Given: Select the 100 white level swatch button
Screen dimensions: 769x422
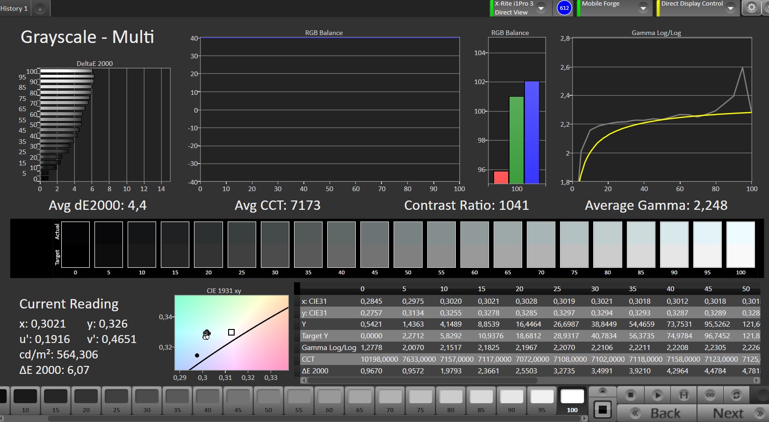Looking at the screenshot, I should pyautogui.click(x=572, y=401).
